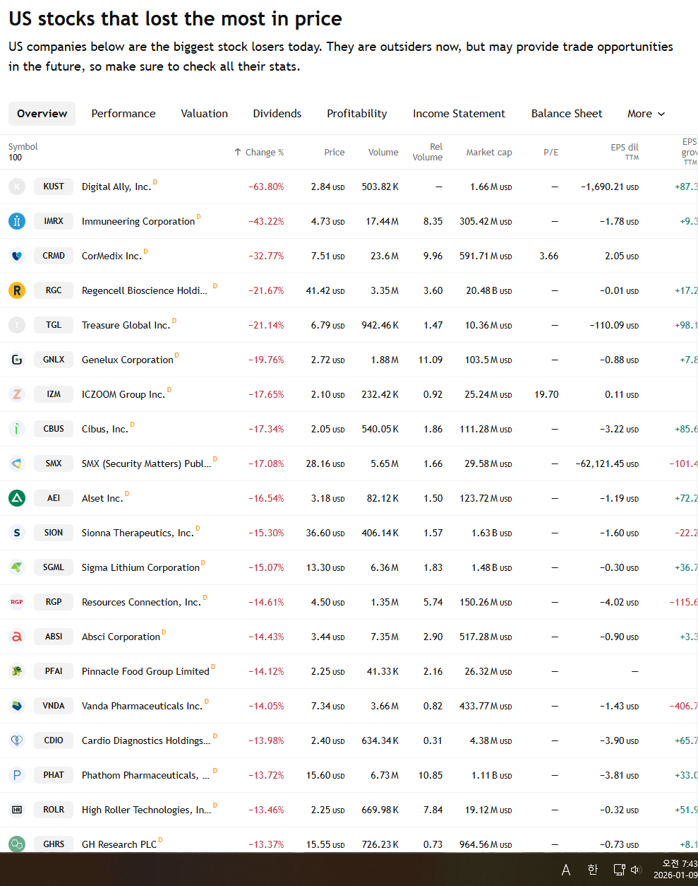Image resolution: width=698 pixels, height=886 pixels.
Task: Click the Genelux GNLX logo icon
Action: 17,360
